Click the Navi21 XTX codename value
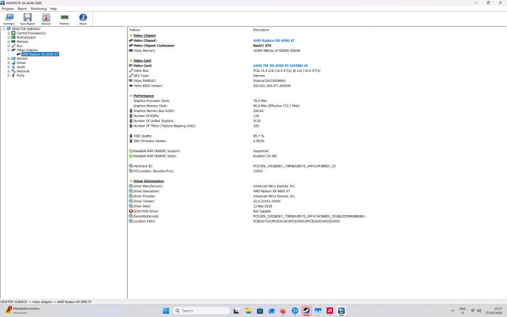Image resolution: width=507 pixels, height=317 pixels. click(262, 45)
